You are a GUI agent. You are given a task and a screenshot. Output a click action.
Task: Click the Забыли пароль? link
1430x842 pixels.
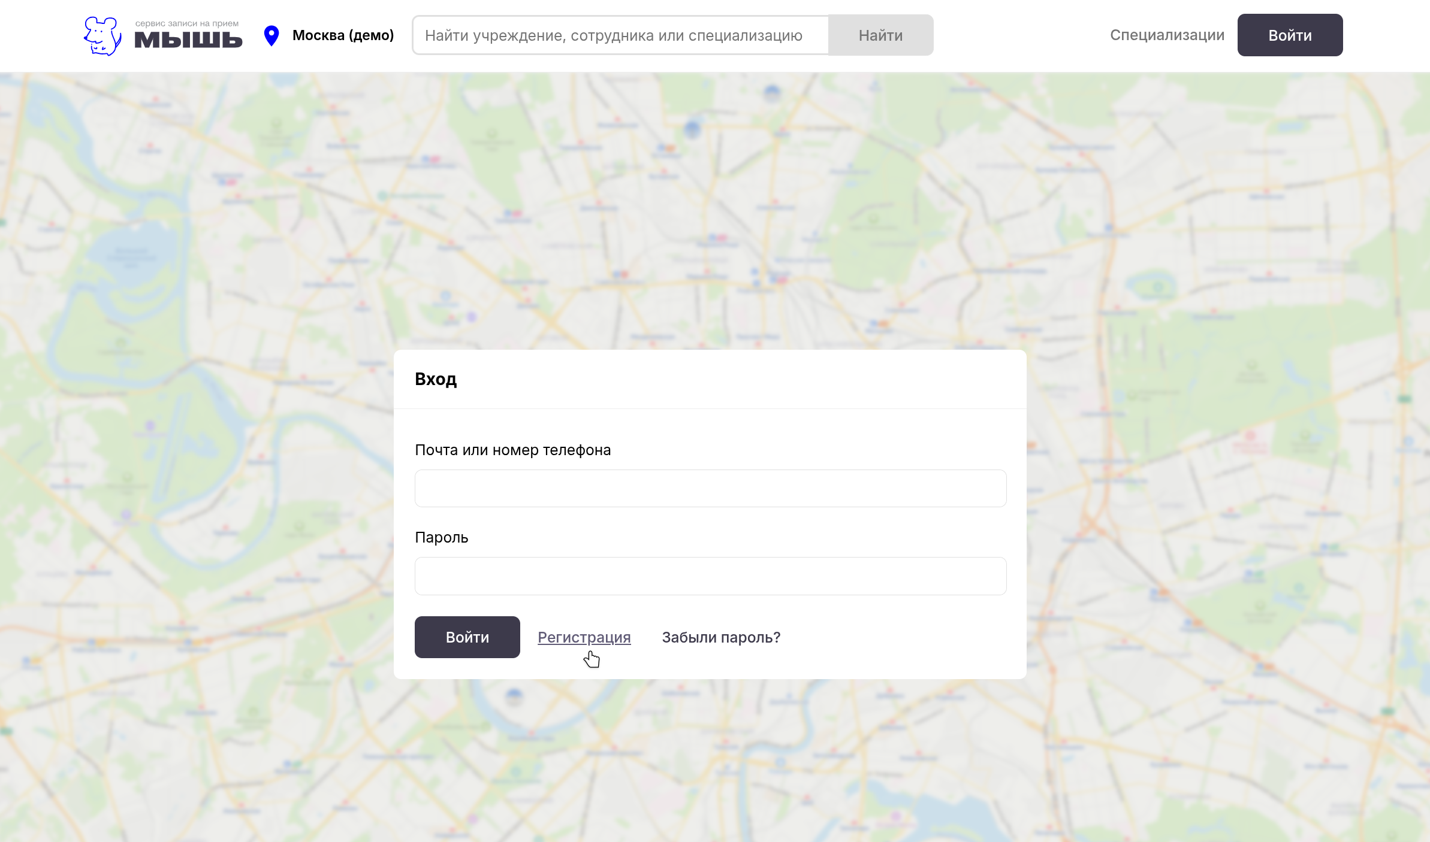point(721,637)
